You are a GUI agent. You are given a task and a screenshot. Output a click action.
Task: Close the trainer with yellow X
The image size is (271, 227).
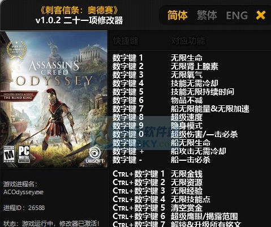(x=261, y=15)
